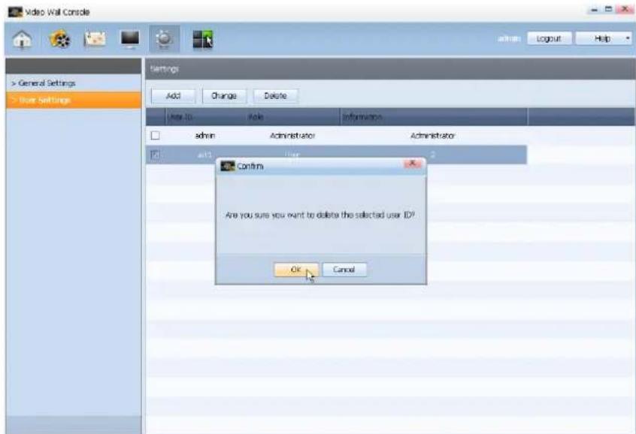
Task: Close the Confirm dialog with X
Action: click(413, 163)
